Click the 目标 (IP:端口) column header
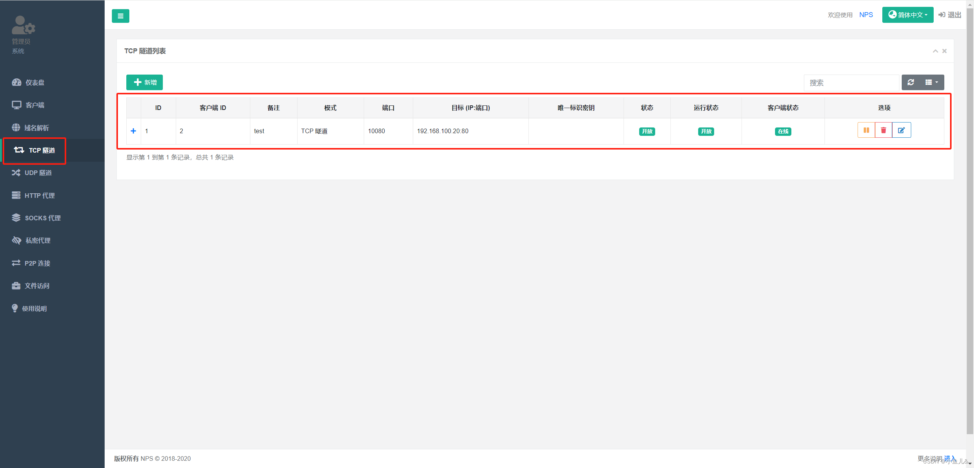The height and width of the screenshot is (468, 974). (x=471, y=108)
